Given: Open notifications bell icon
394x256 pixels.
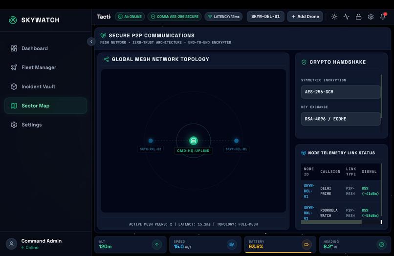Looking at the screenshot, I should [x=383, y=17].
